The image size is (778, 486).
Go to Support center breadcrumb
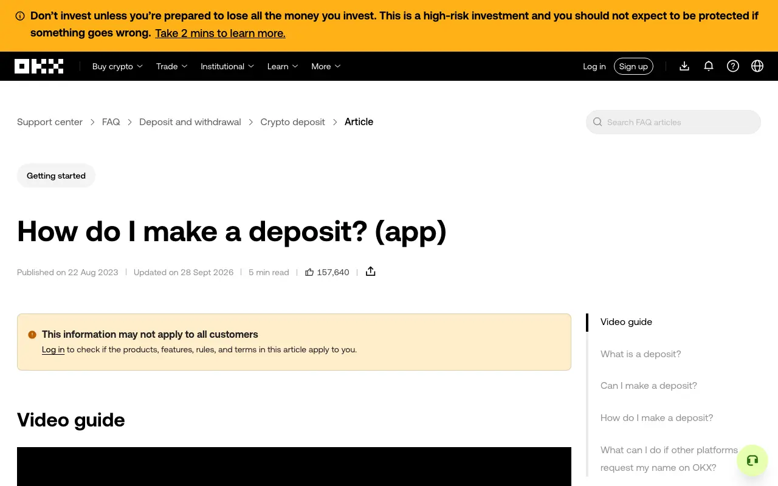[x=50, y=122]
